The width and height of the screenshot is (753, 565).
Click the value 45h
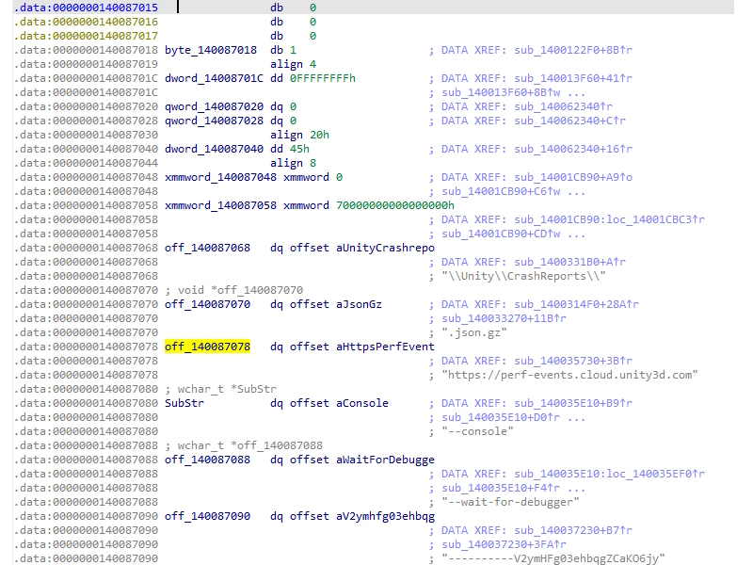coord(299,149)
